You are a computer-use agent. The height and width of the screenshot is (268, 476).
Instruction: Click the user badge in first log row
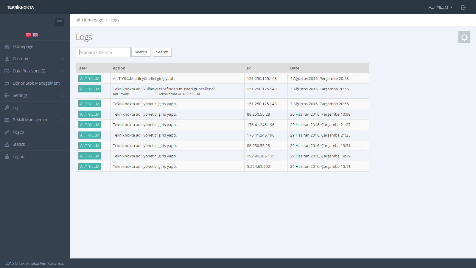(x=90, y=78)
